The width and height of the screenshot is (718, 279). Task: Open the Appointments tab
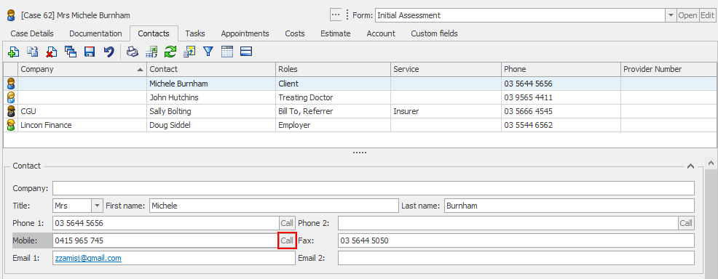245,33
